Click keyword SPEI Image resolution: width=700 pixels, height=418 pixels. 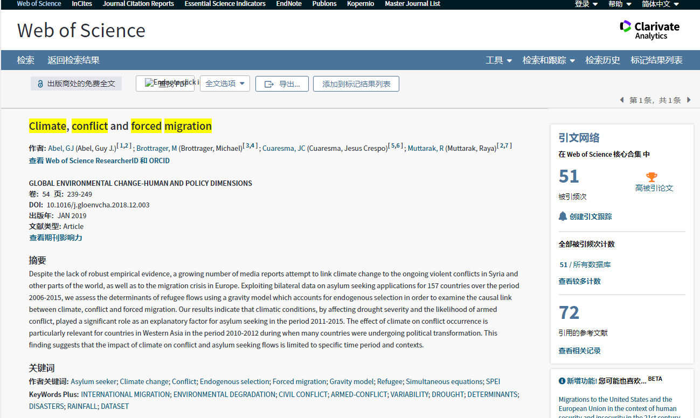[493, 381]
